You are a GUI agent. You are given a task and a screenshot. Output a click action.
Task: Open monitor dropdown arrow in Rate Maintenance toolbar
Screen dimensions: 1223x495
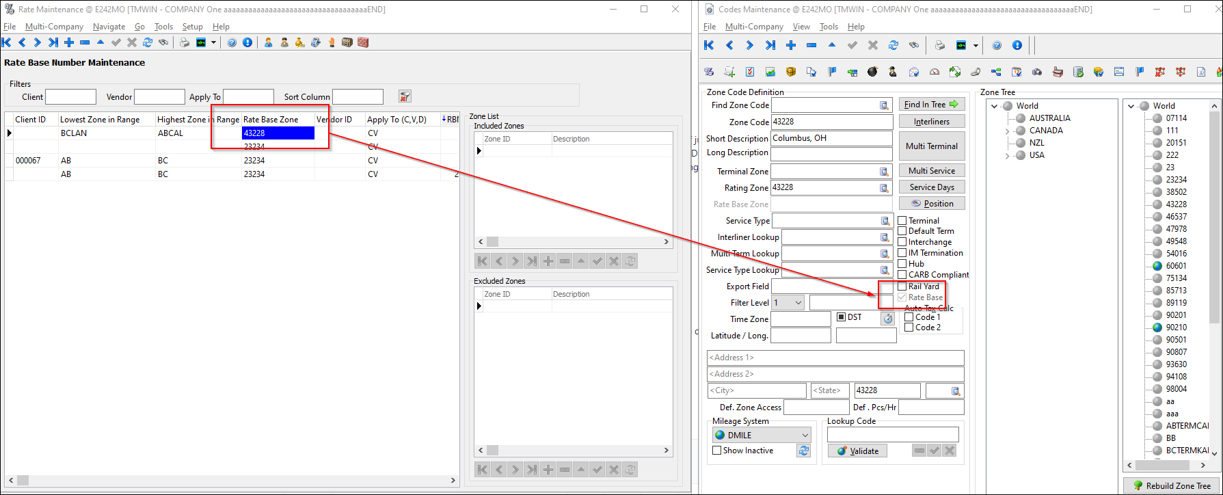[213, 42]
